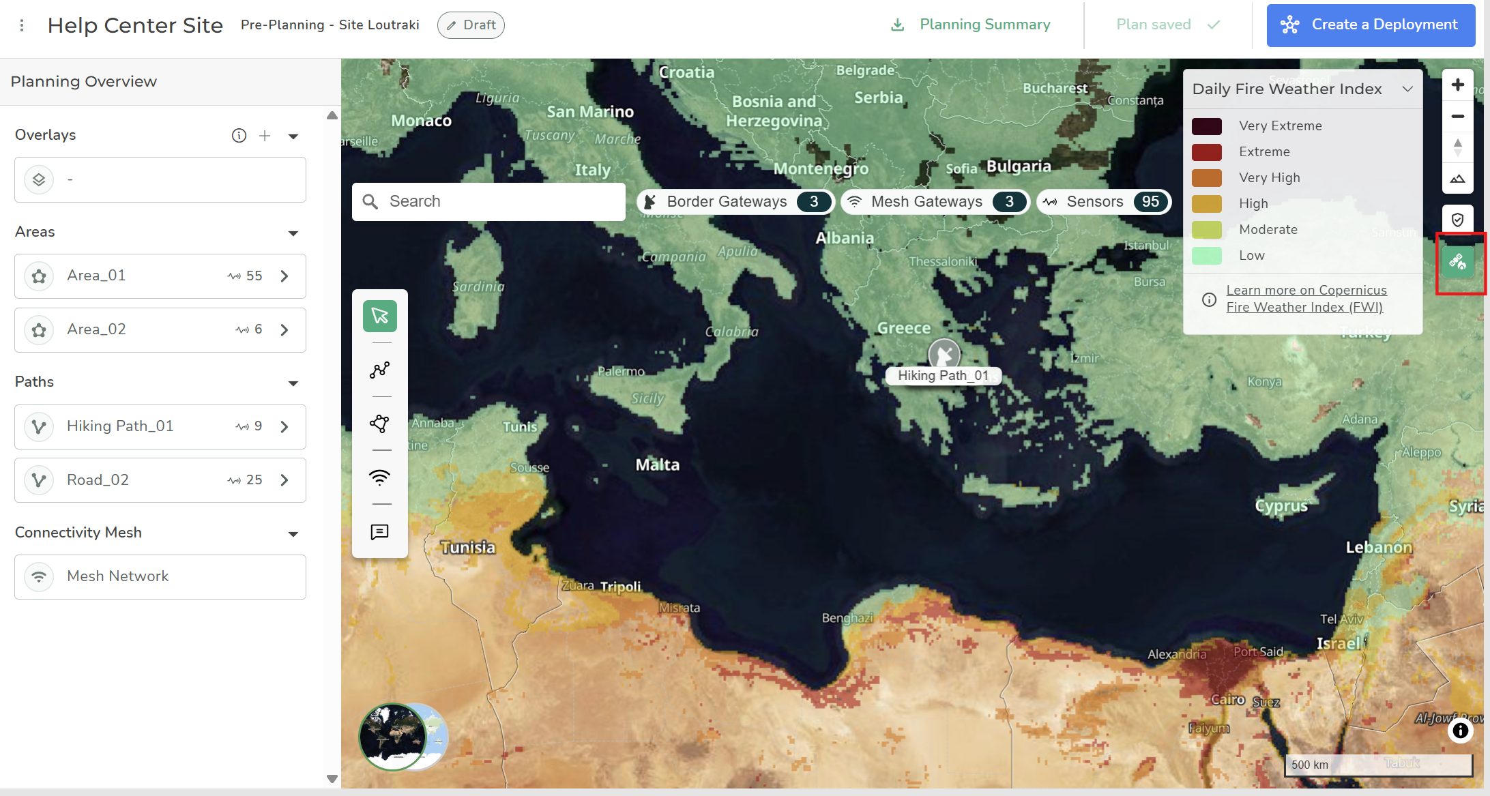Click the terrain mountain view icon

coord(1457,179)
